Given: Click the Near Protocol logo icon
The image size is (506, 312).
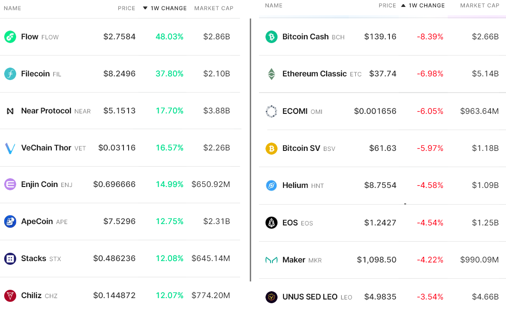Looking at the screenshot, I should tap(10, 111).
